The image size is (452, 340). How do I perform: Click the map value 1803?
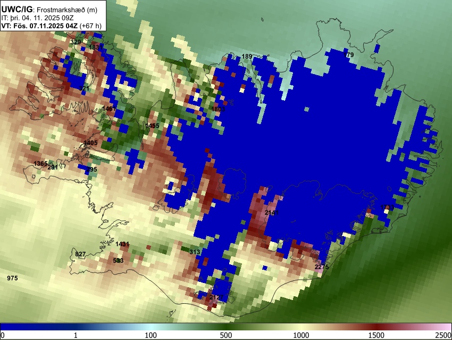218,109
